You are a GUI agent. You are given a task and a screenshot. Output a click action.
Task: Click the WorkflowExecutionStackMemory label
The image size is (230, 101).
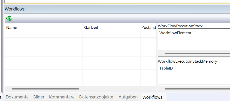[x=187, y=61]
